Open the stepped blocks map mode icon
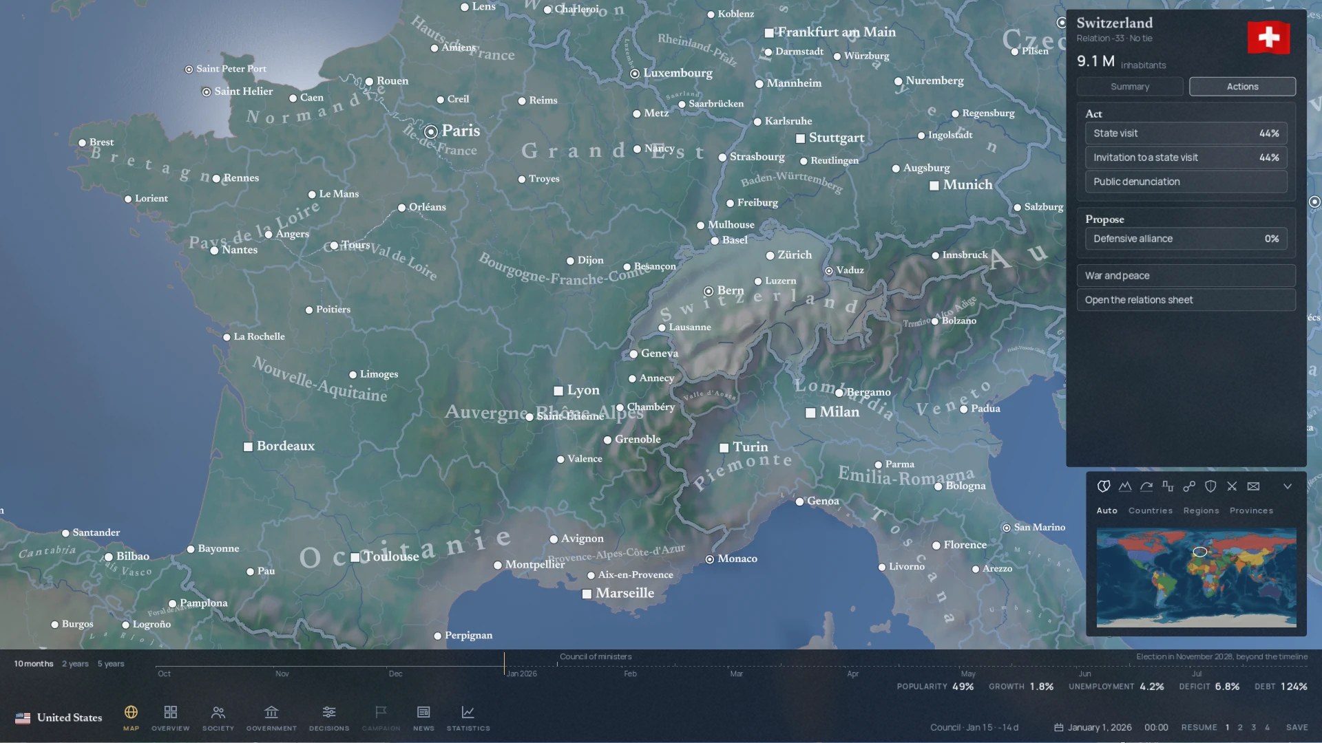1322x743 pixels. click(1168, 486)
